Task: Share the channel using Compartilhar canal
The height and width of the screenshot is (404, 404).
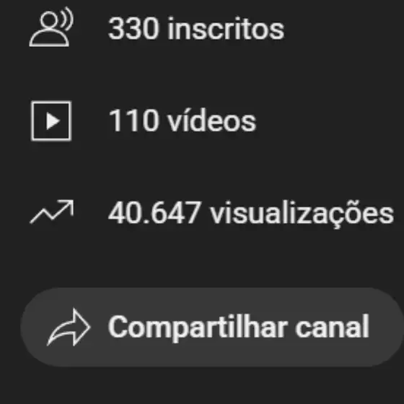Action: click(212, 328)
